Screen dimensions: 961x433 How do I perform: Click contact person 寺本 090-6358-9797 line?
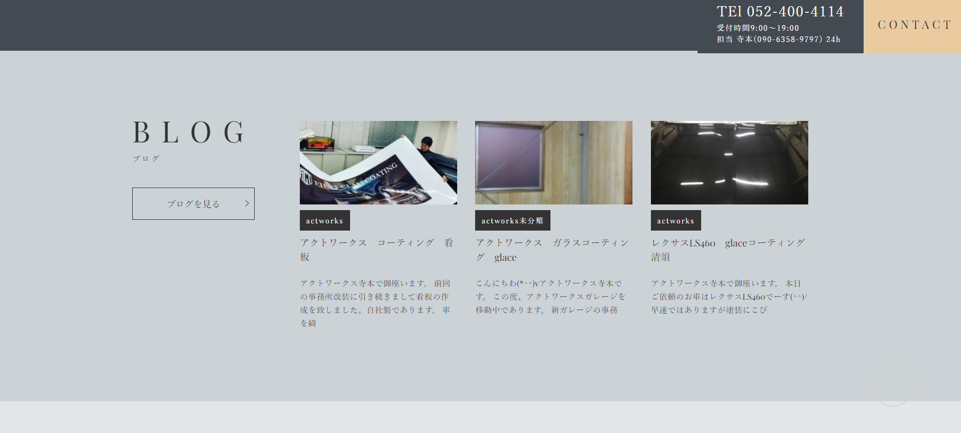pos(779,39)
